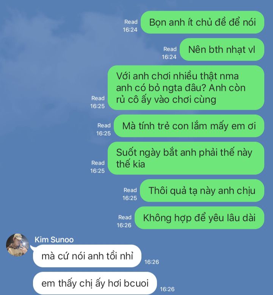This screenshot has height=295, width=273.
Task: Select the 'Suốt ngày bắt anh phải' bubble
Action: pos(186,158)
